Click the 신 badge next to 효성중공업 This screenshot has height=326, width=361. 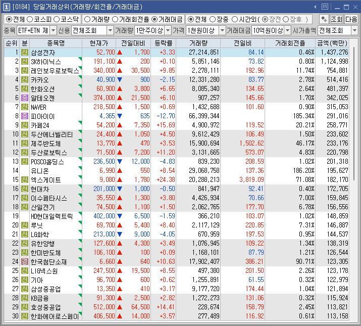25,307
